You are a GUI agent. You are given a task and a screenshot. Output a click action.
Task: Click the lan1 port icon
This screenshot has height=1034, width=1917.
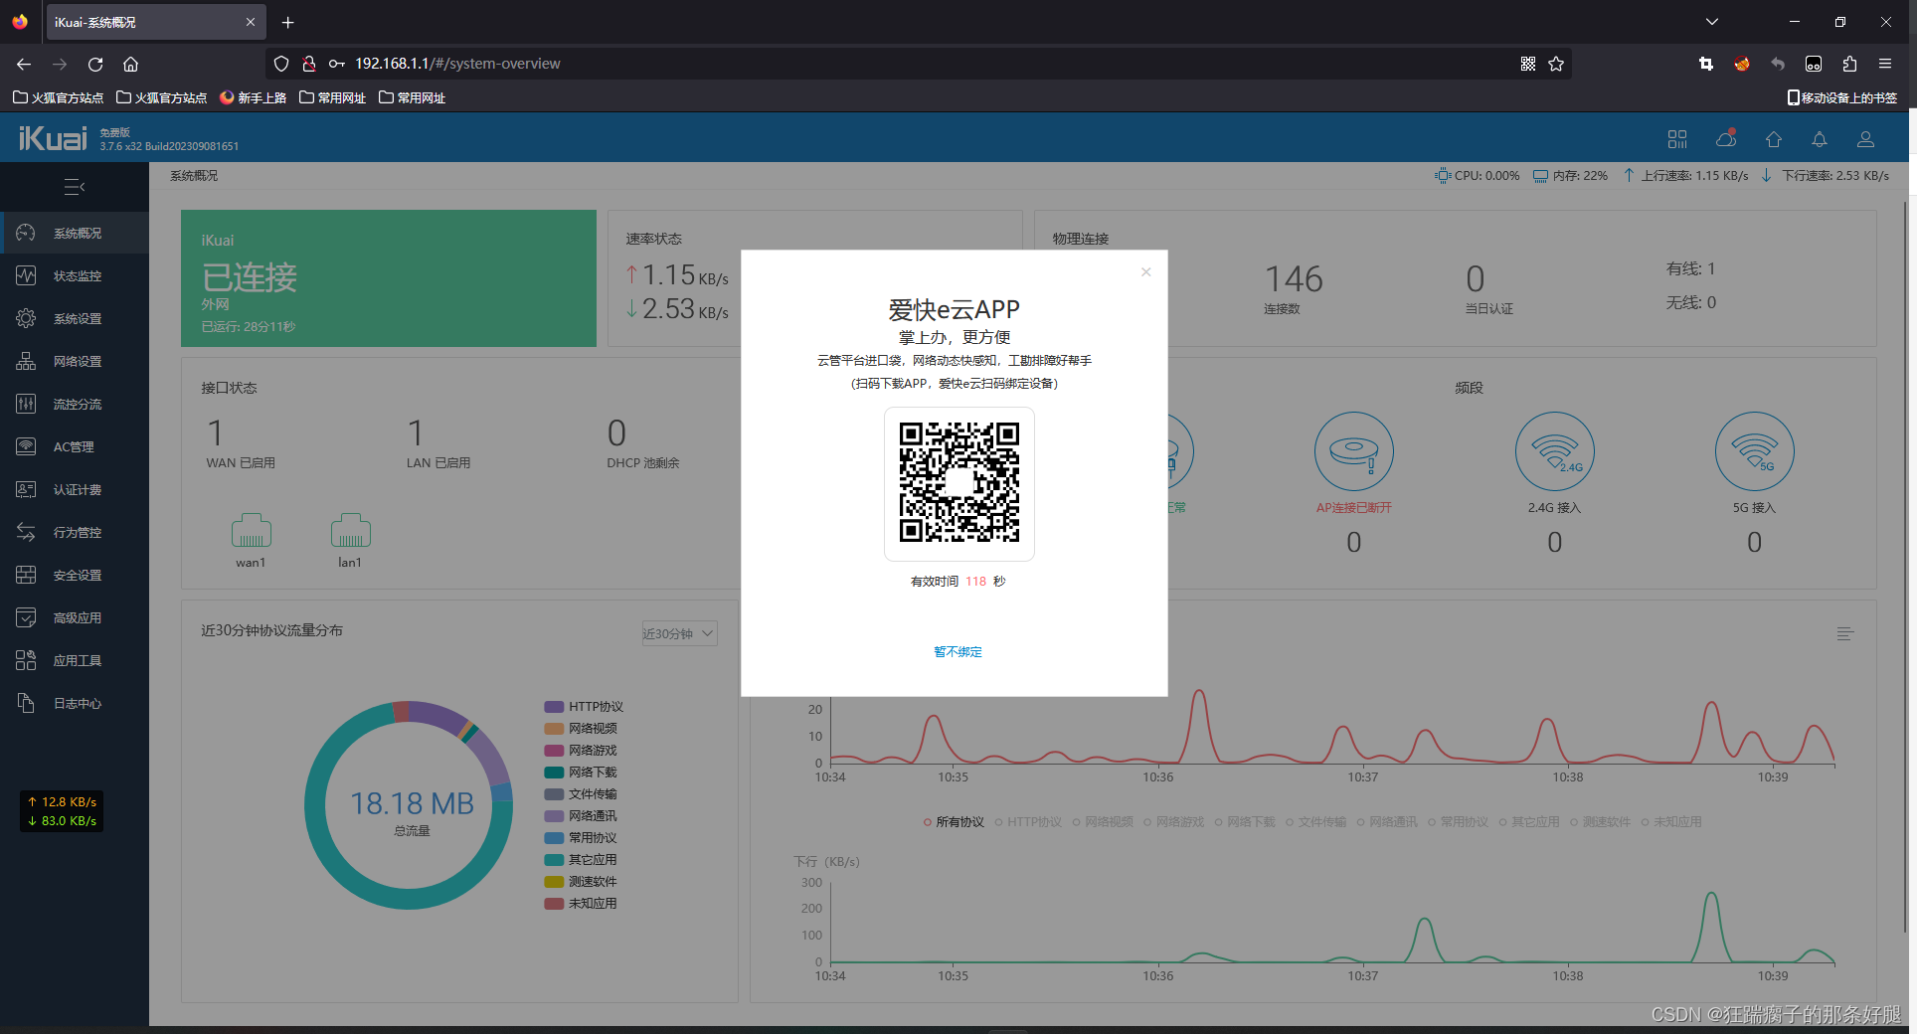tap(350, 531)
